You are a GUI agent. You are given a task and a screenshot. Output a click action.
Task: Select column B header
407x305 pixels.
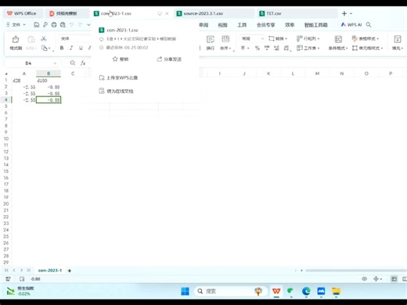pyautogui.click(x=49, y=74)
